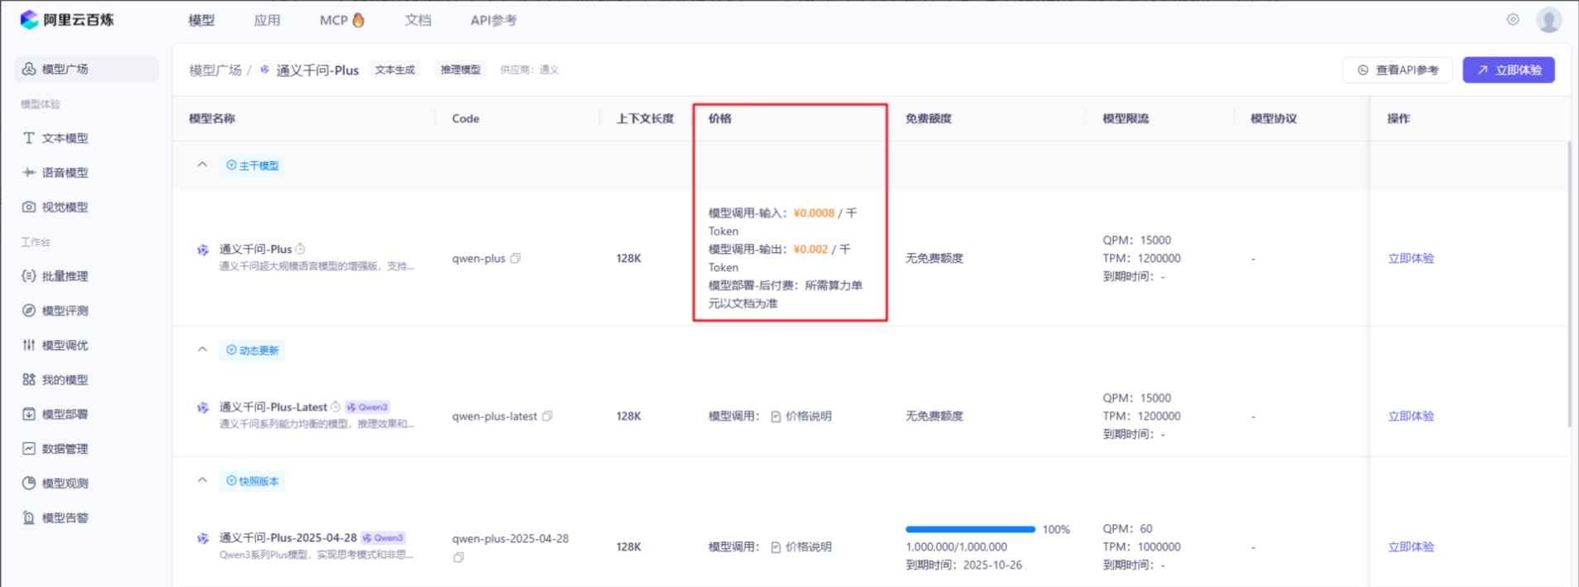Click the 主干模型 group tag

pyautogui.click(x=253, y=166)
